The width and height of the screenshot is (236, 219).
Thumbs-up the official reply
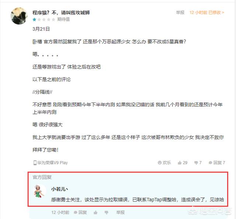[x=96, y=212]
